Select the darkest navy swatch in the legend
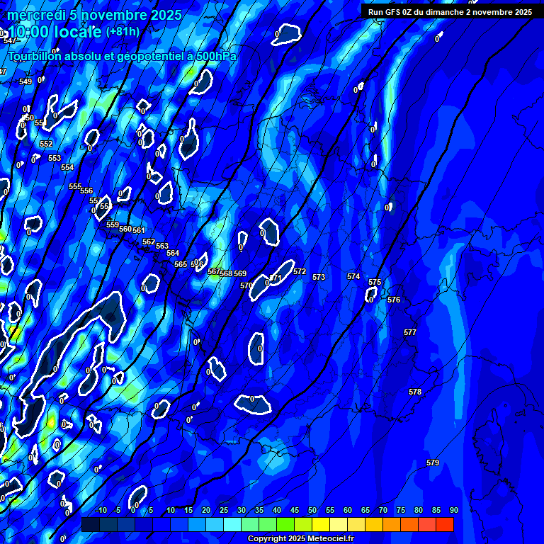544x544 pixels. (x=91, y=524)
